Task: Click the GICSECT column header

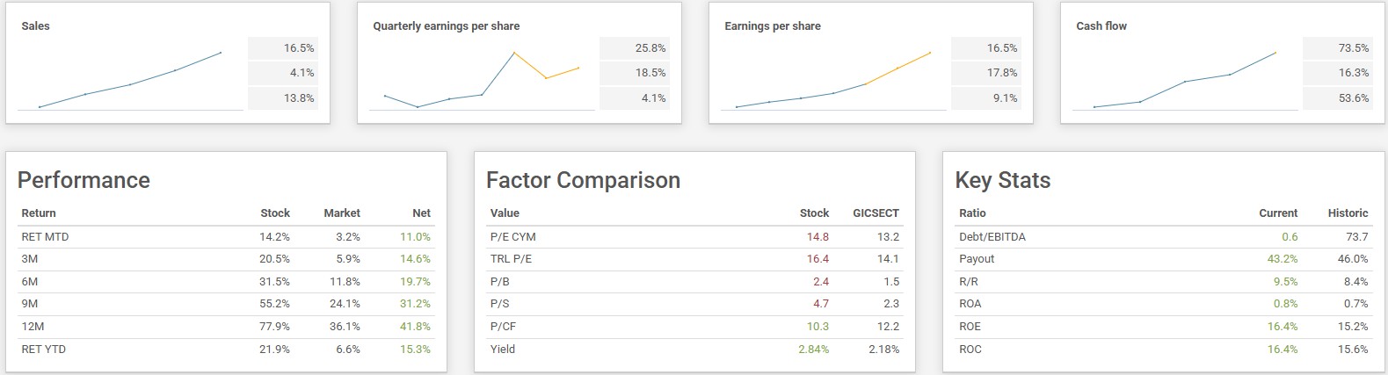Action: pyautogui.click(x=876, y=213)
